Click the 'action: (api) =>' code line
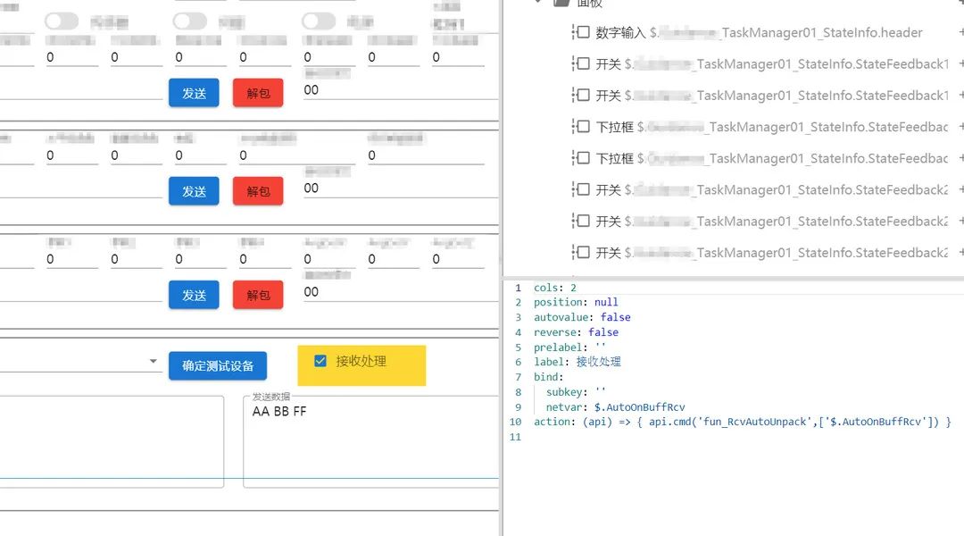 pyautogui.click(x=742, y=422)
